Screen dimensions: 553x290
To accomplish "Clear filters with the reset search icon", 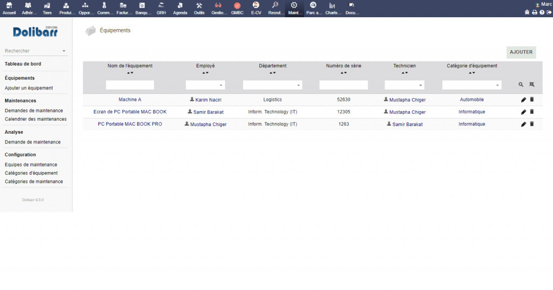I will tap(531, 85).
